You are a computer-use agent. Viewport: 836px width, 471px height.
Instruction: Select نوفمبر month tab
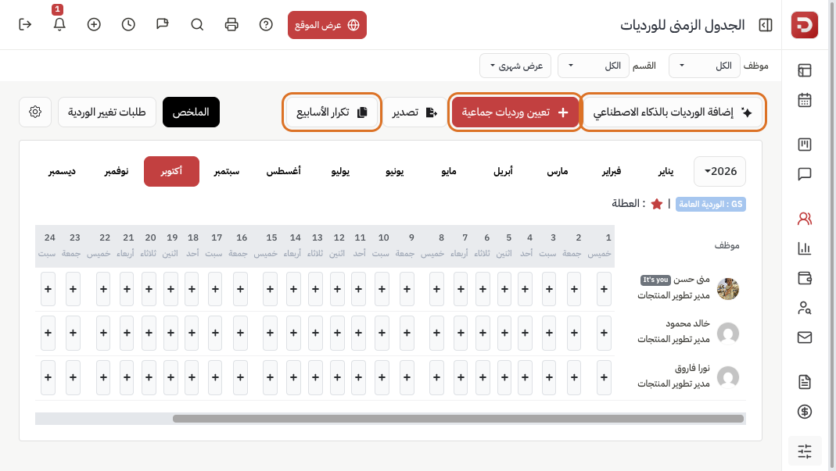(x=117, y=171)
